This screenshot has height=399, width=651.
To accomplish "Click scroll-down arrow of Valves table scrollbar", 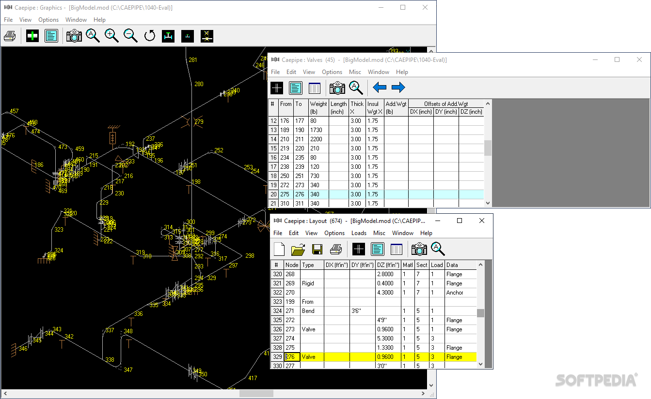I will coord(488,203).
